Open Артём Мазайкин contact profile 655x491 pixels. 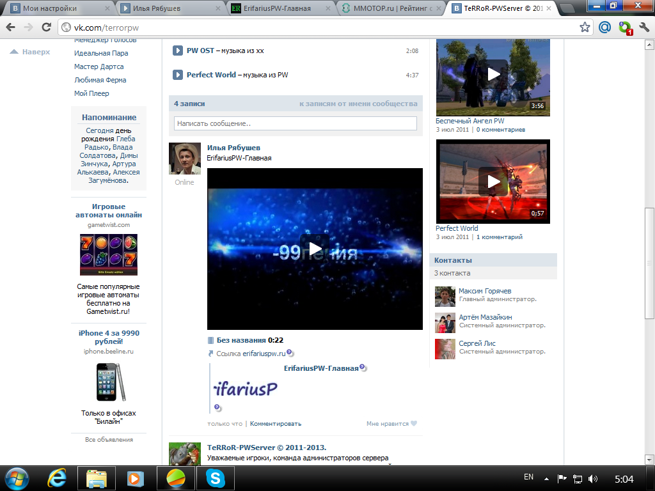(x=485, y=317)
